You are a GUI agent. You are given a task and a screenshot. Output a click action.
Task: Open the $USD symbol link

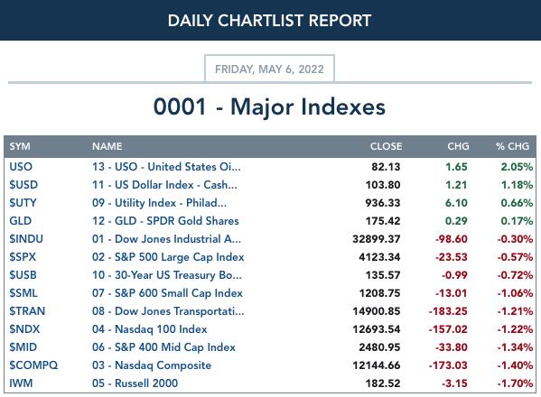pyautogui.click(x=23, y=185)
